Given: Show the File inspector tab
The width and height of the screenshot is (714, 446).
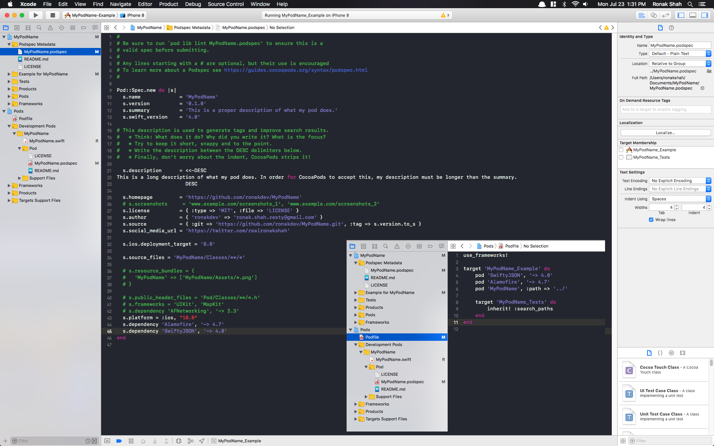Looking at the screenshot, I should [x=660, y=28].
